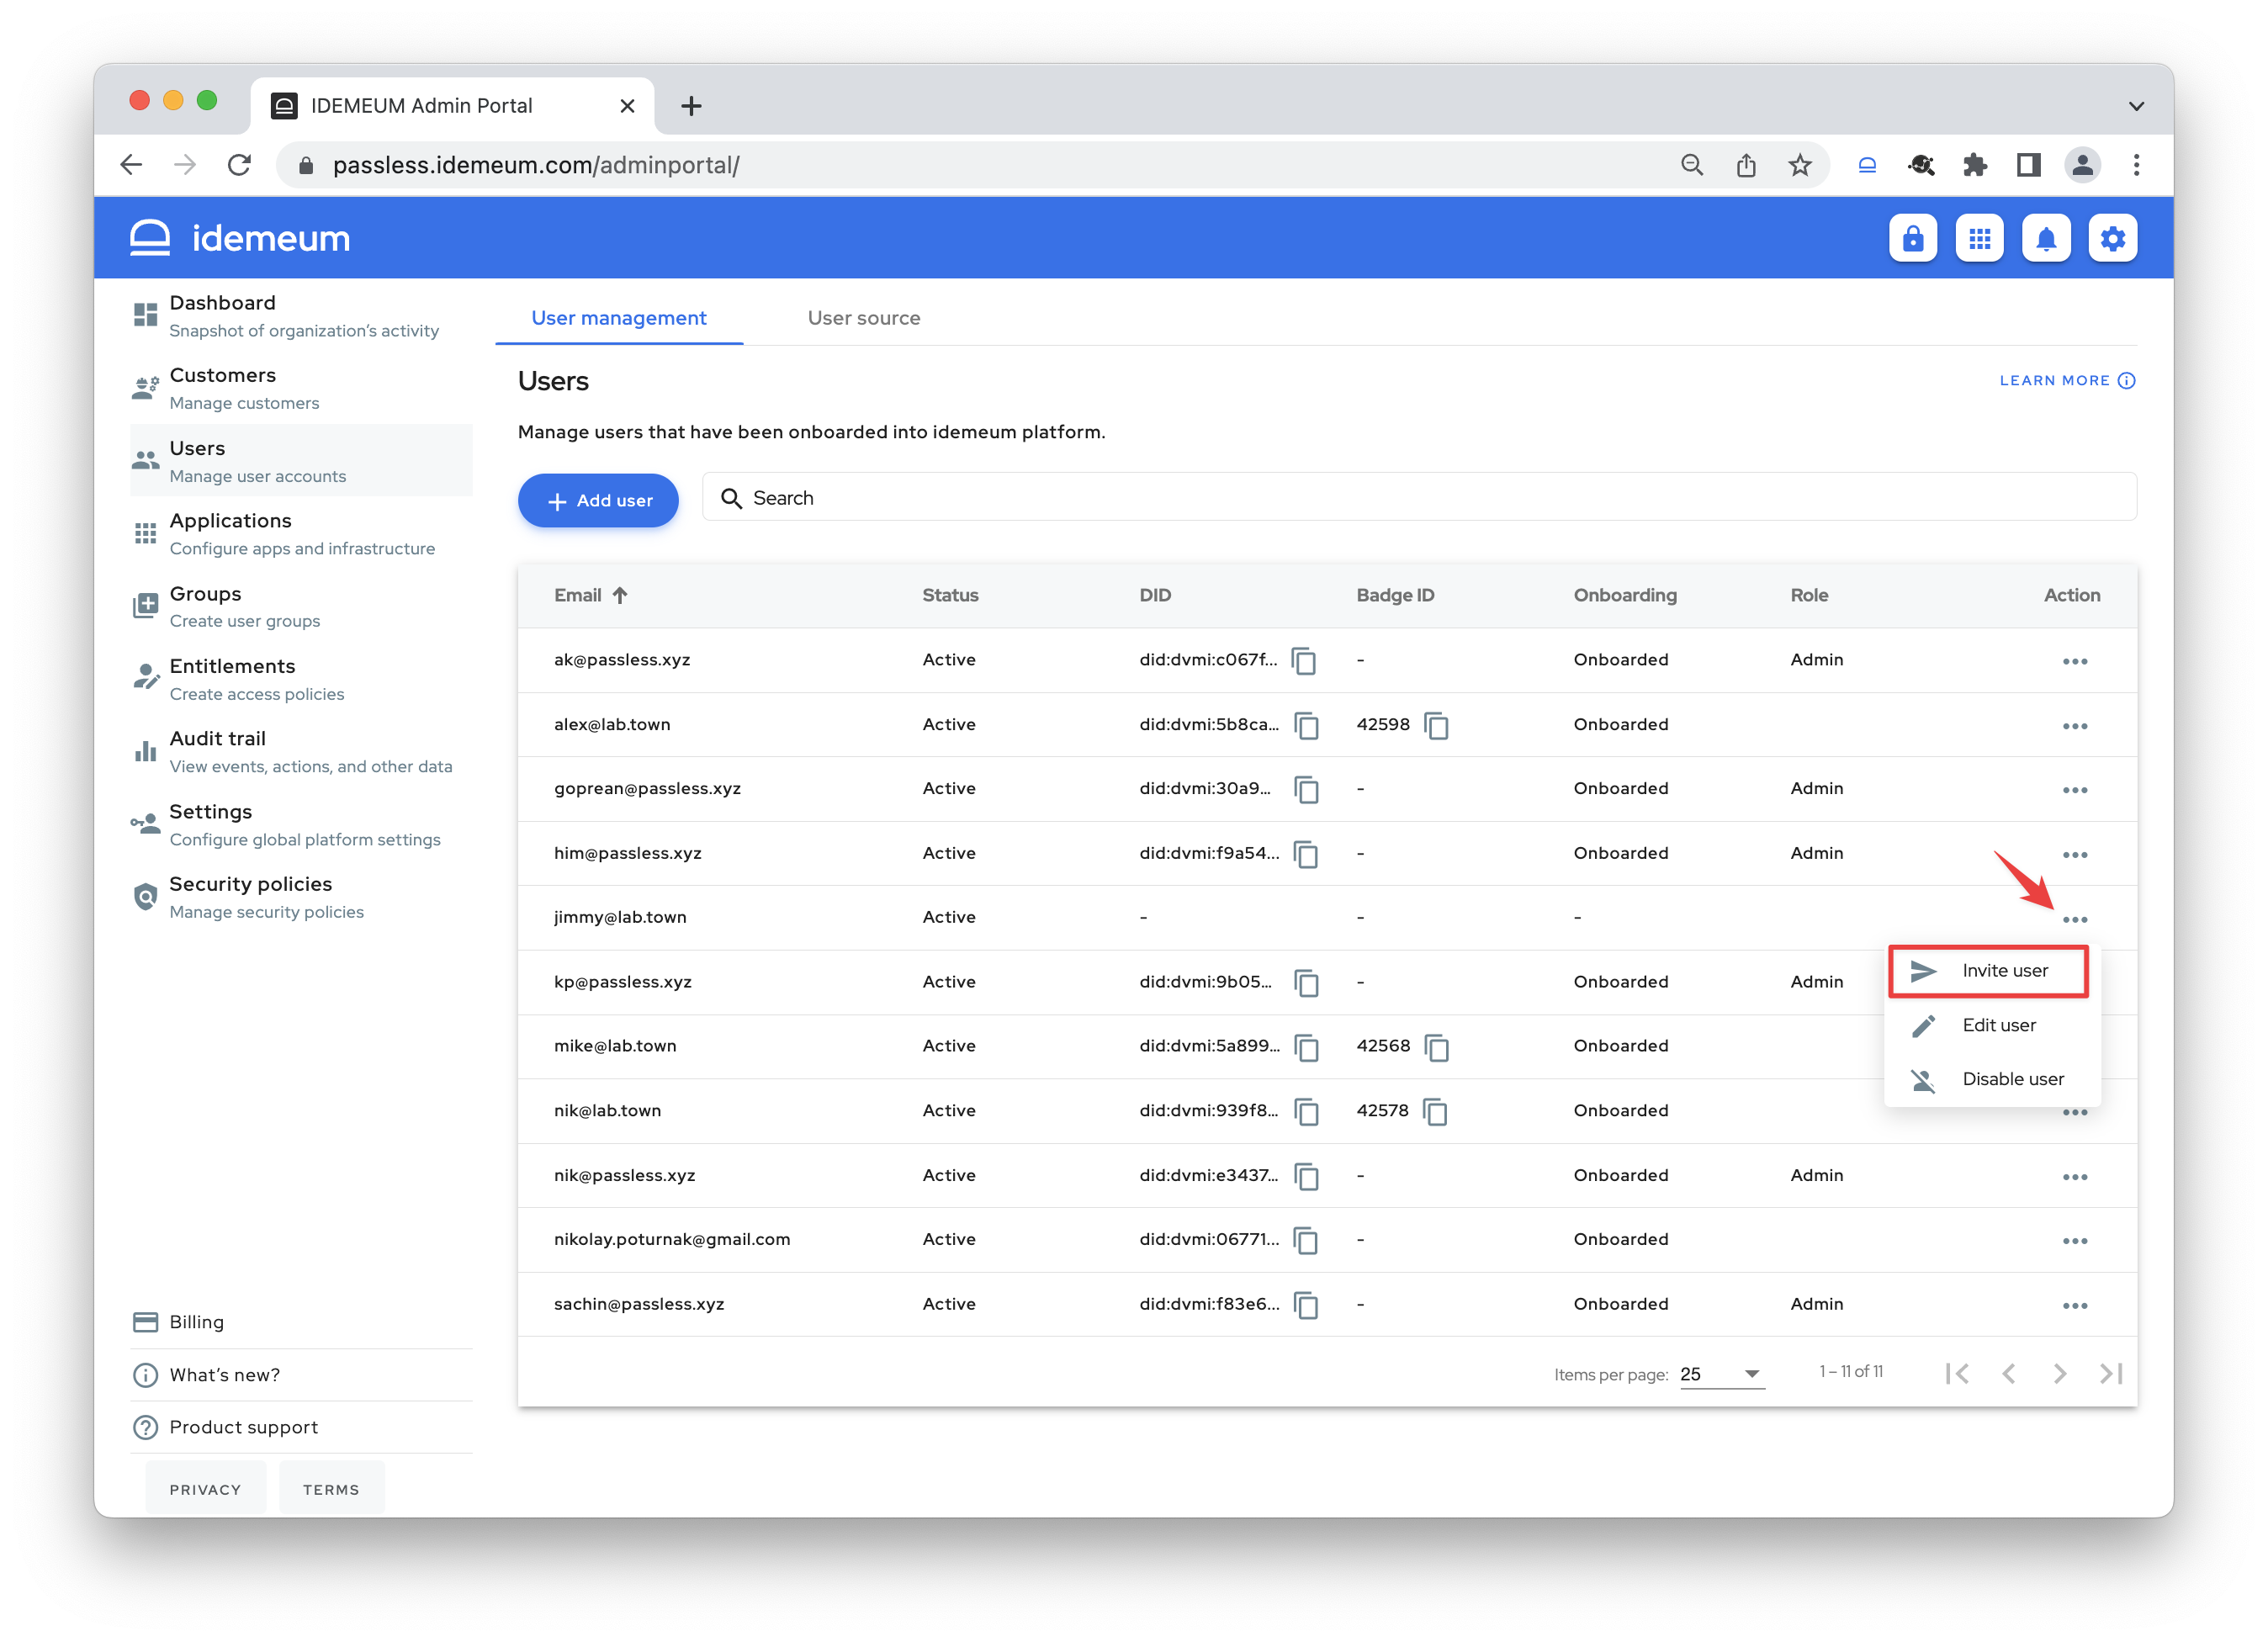Open actions menu for nik@passless.xyz
This screenshot has height=1642, width=2268.
tap(2074, 1176)
